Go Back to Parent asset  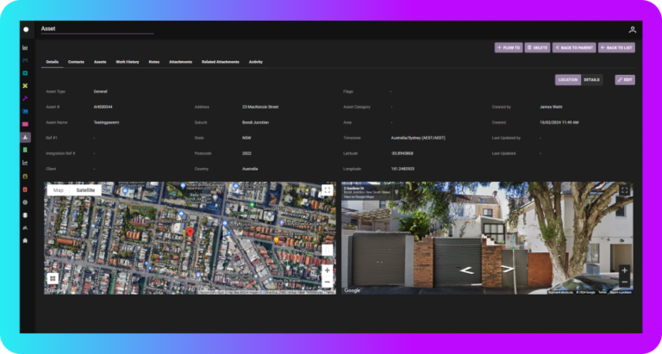[574, 47]
